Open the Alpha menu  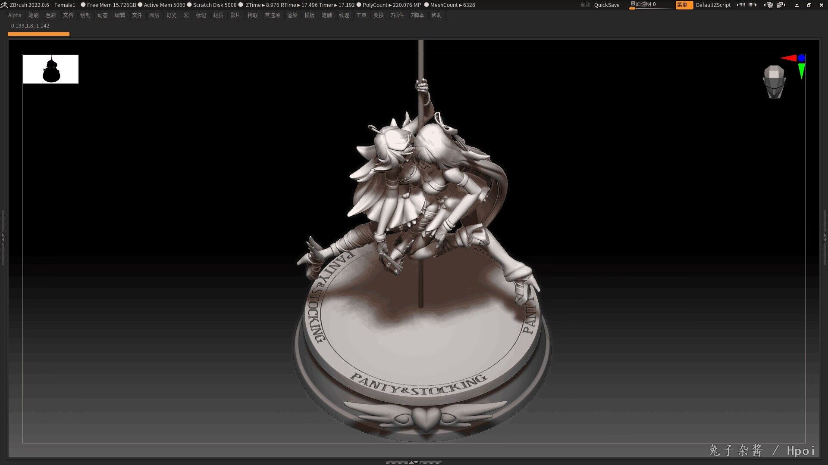point(15,15)
